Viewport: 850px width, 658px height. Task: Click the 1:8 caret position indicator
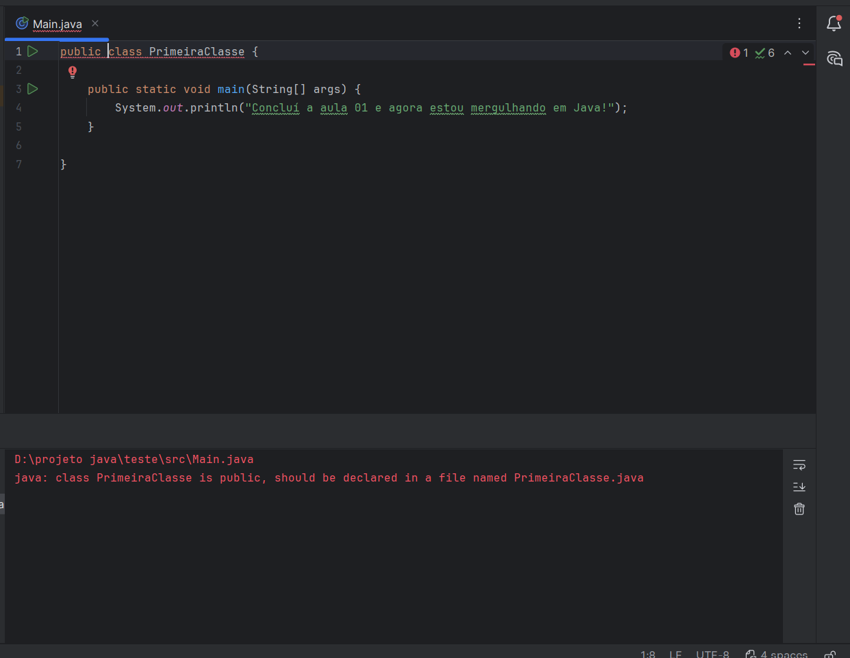click(647, 654)
